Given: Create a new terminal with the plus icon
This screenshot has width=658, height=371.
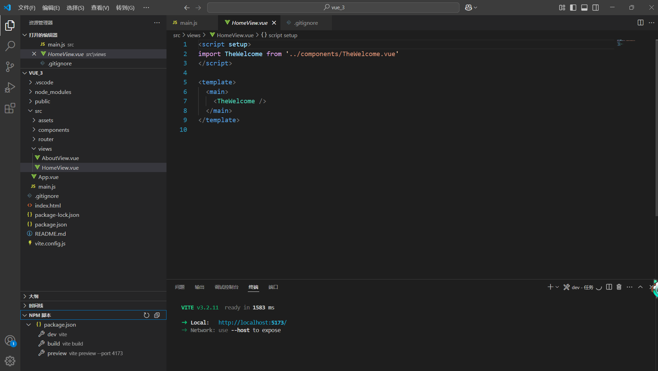Looking at the screenshot, I should pos(550,287).
